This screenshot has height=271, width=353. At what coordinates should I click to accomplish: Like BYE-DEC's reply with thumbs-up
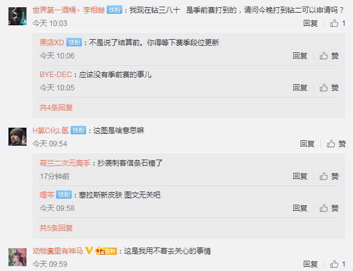[x=329, y=87]
